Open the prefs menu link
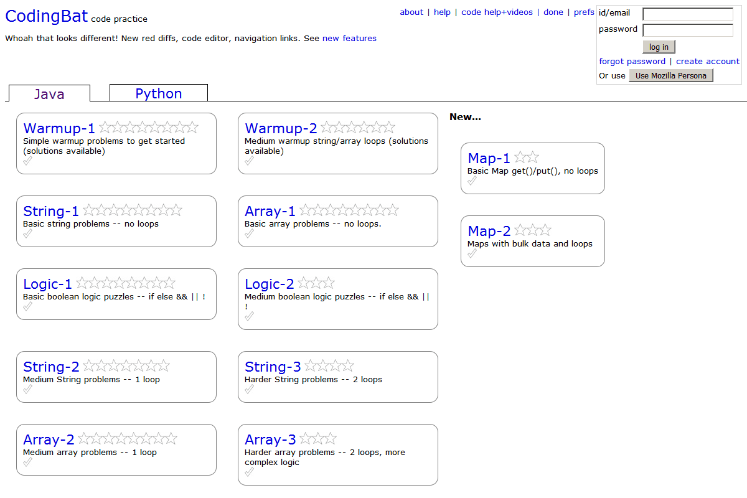The width and height of the screenshot is (747, 498). click(x=584, y=12)
